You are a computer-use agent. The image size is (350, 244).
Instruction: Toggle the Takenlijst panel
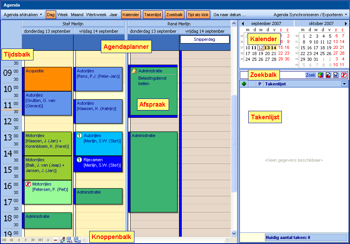[152, 14]
